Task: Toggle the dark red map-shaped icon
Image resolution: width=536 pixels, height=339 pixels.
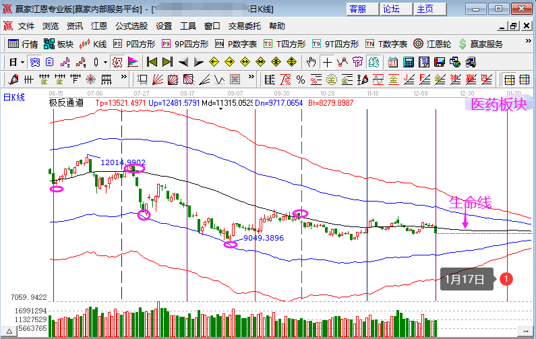Action: (117, 62)
